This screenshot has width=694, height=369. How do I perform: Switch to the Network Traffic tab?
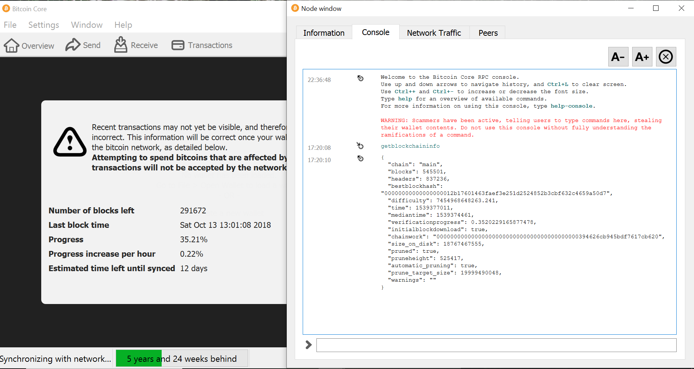[x=434, y=33]
